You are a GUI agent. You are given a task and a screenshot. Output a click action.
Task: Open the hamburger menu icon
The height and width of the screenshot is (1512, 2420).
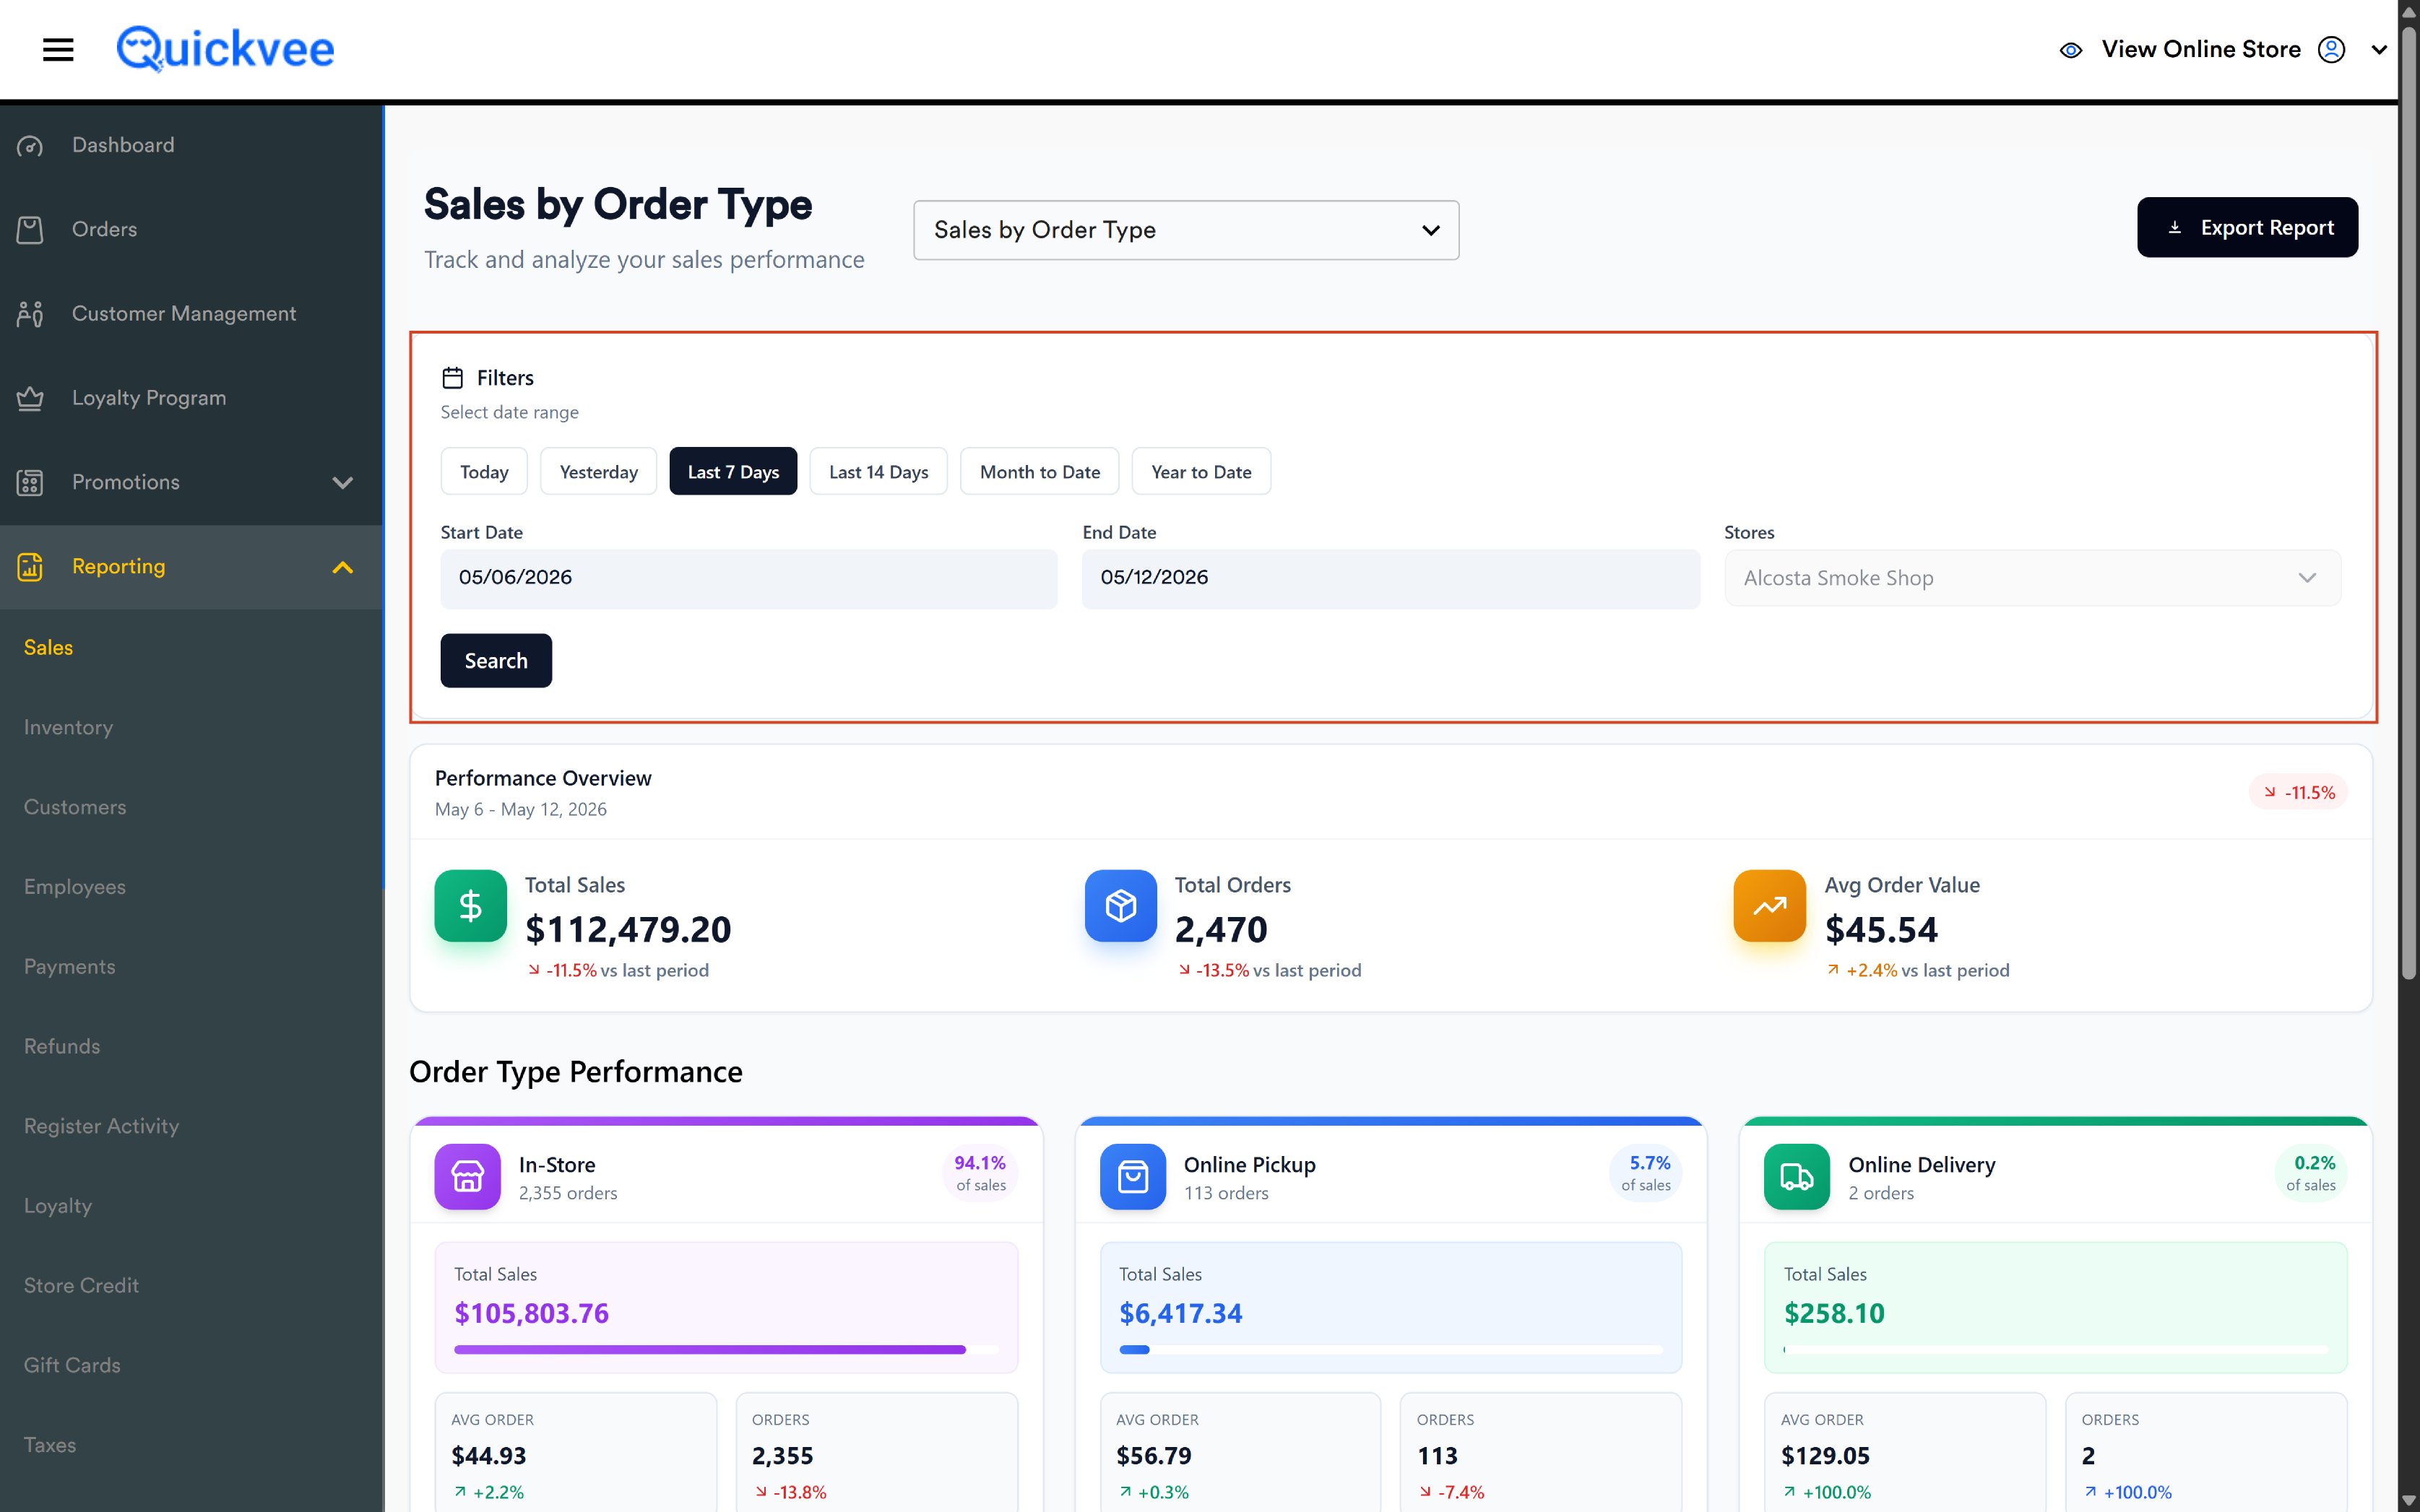tap(58, 49)
